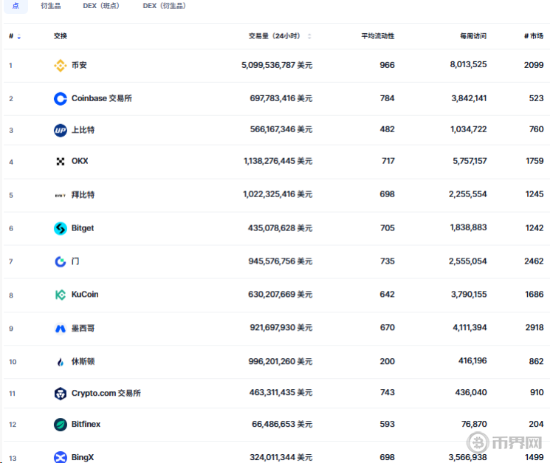Click the Bitget logo icon
Viewport: 550px width, 463px height.
tap(61, 228)
